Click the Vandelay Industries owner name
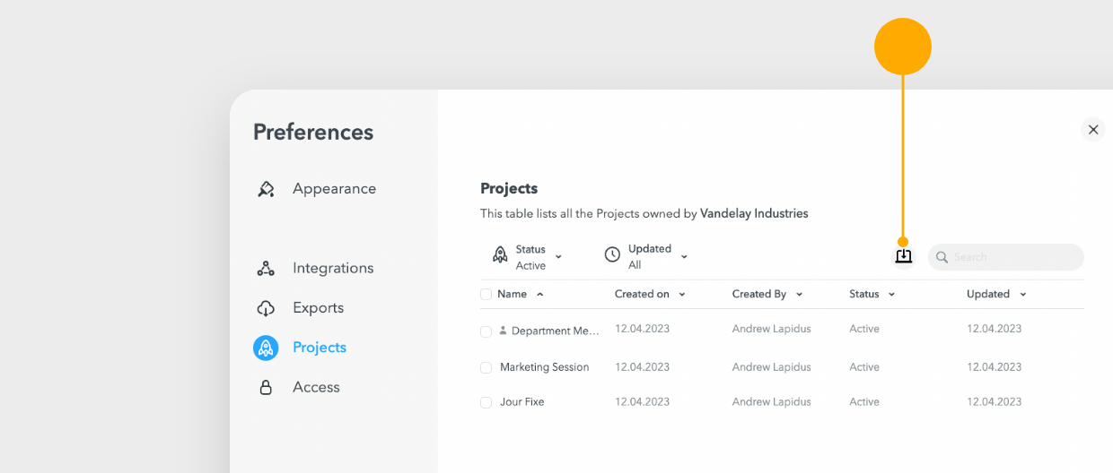 click(754, 214)
